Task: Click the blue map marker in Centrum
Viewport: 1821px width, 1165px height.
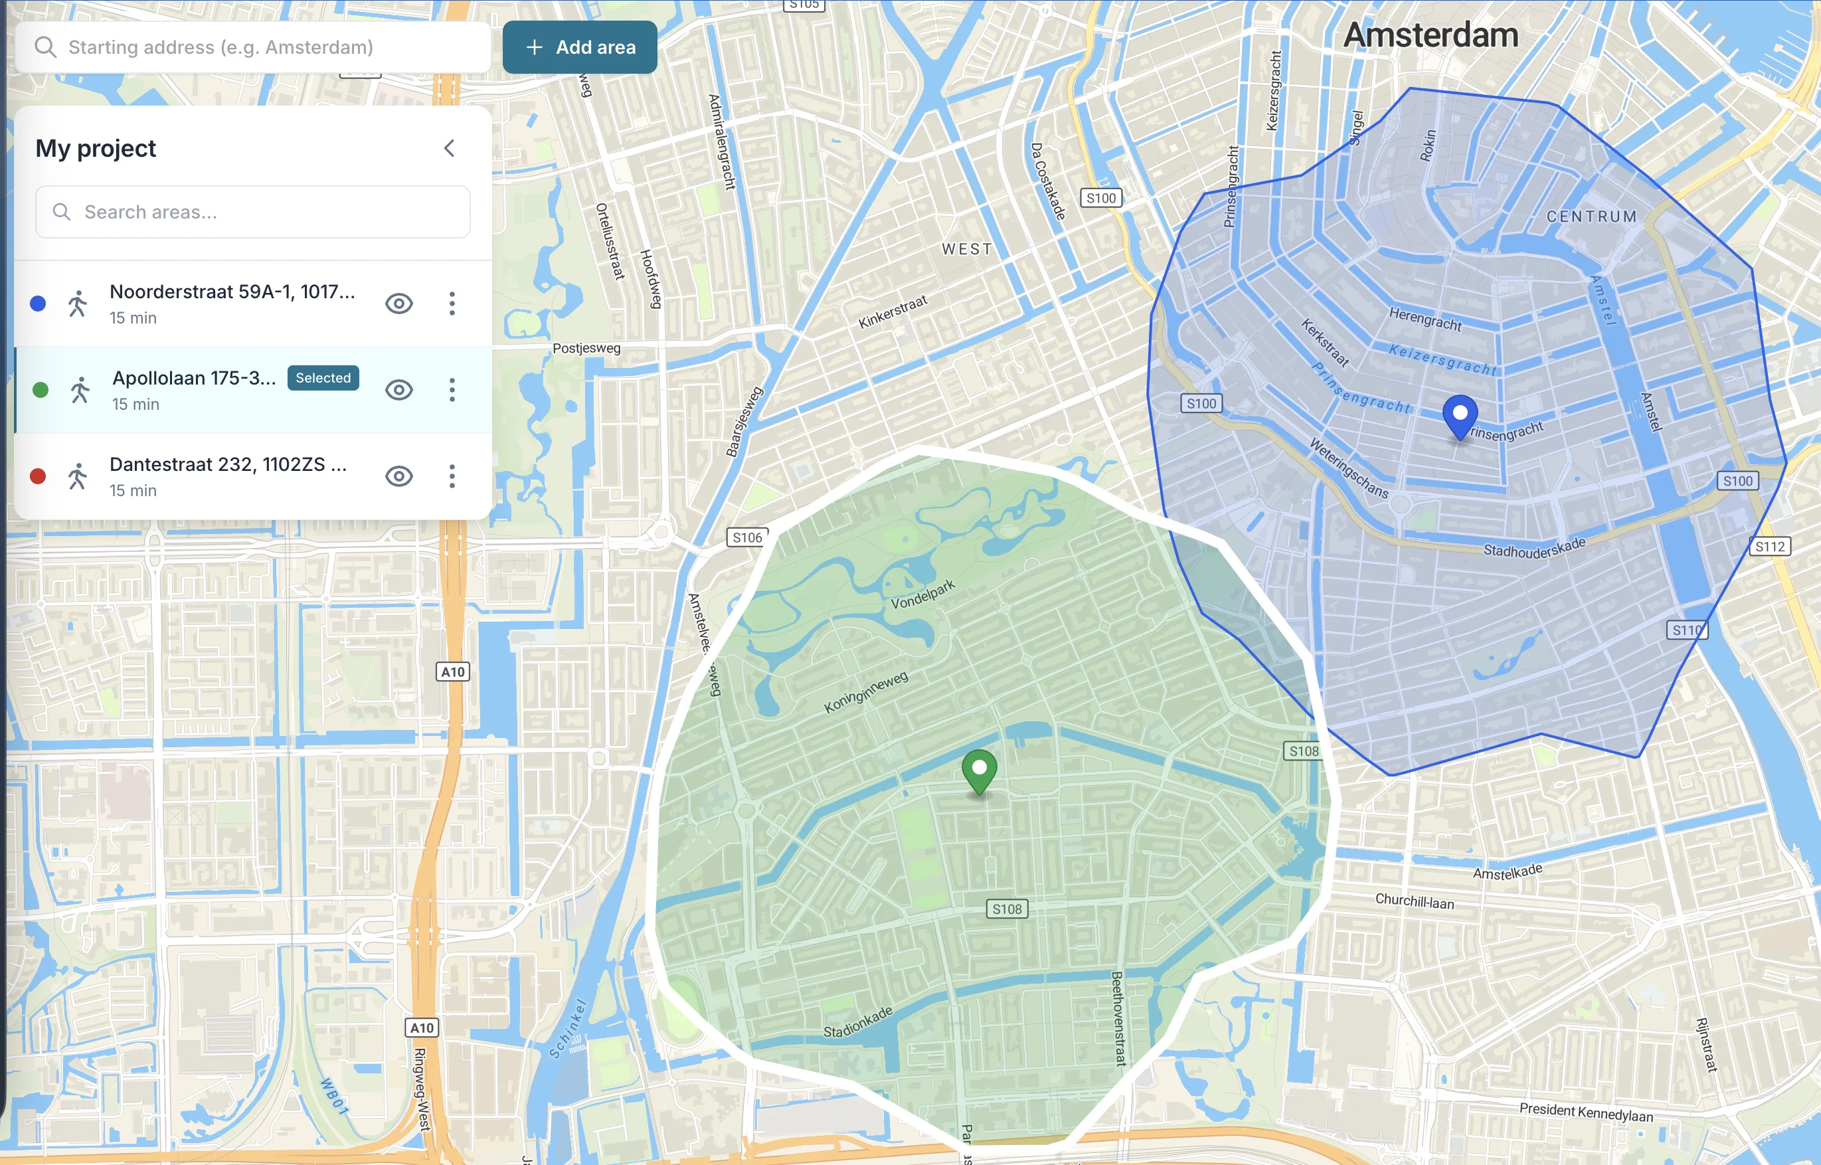Action: tap(1460, 412)
